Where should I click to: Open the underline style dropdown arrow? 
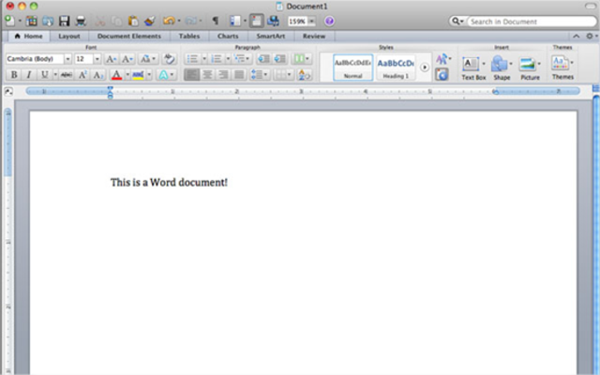(x=55, y=74)
